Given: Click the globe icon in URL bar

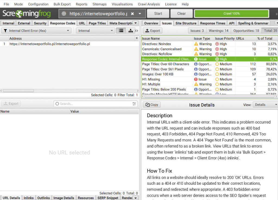Looking at the screenshot, I should click(64, 14).
